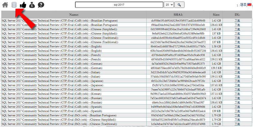Image resolution: width=253 pixels, height=127 pixels.
Task: Download the 1.62 GB Spanish CAB file
Action: pyautogui.click(x=237, y=107)
